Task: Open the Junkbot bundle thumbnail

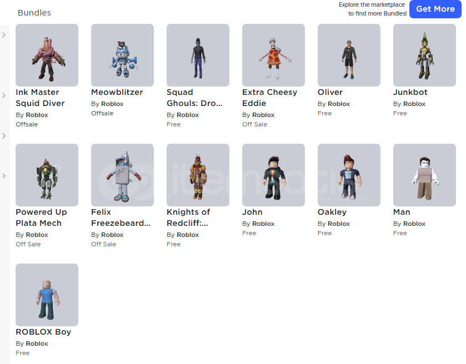Action: (x=424, y=55)
